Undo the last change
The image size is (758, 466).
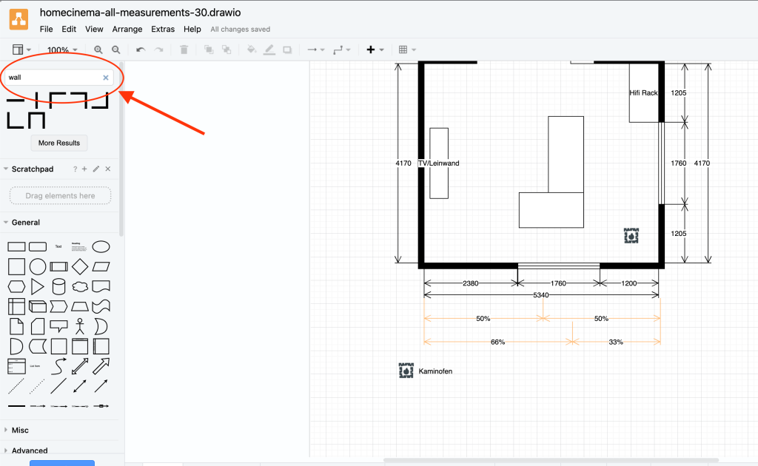141,50
